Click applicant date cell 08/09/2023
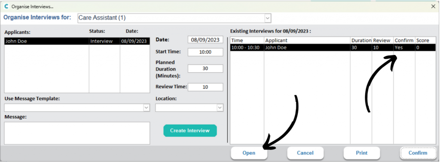The height and width of the screenshot is (162, 440). pyautogui.click(x=135, y=41)
